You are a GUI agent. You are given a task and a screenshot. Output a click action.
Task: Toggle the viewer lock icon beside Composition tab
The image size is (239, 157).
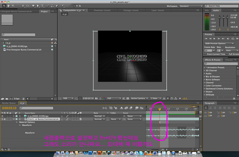point(61,10)
